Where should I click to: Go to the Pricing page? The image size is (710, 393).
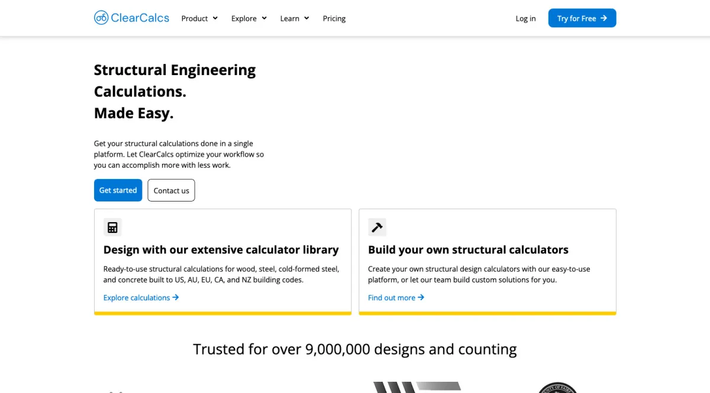[x=334, y=18]
